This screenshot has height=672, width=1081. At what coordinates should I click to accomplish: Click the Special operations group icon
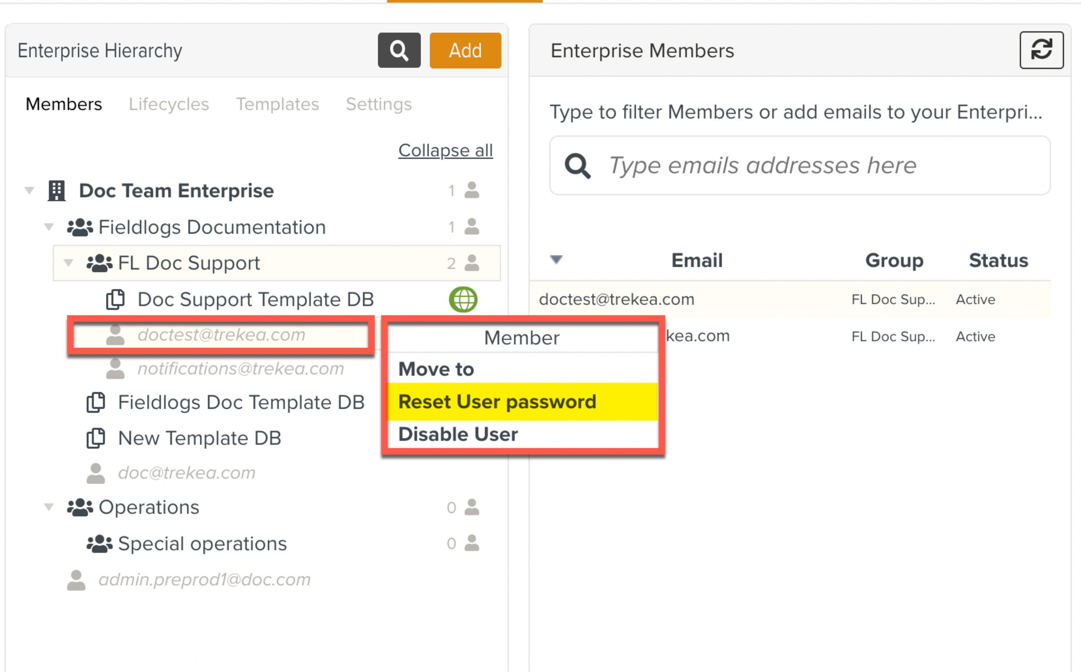pos(99,544)
